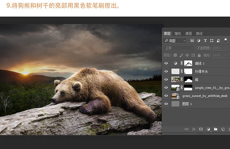Click the link layers icon at panel bottom
The image size is (230, 149).
pos(186,129)
